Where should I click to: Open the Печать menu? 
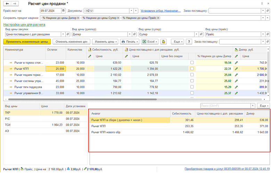point(130,42)
